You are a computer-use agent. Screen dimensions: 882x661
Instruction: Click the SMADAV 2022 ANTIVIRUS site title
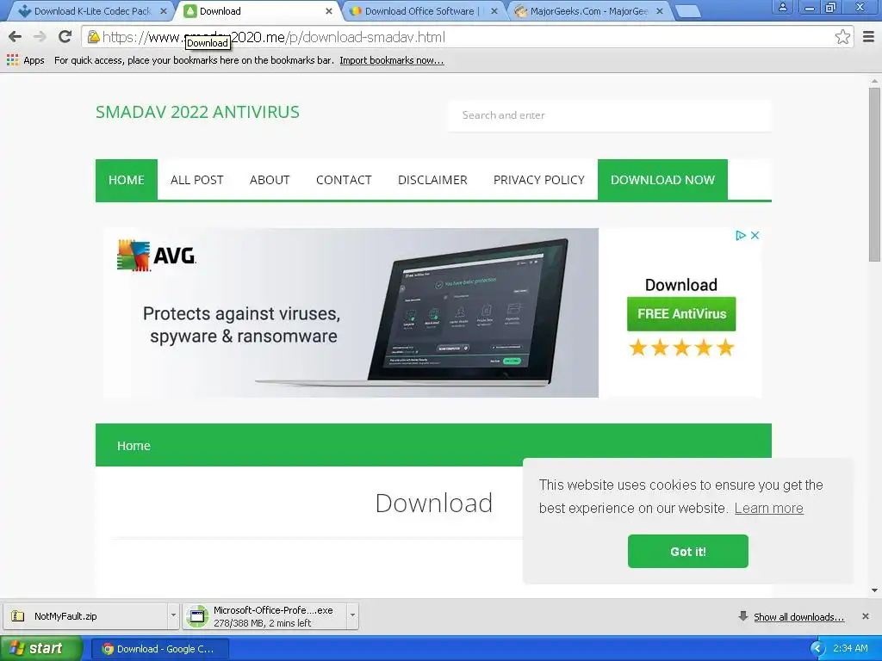pyautogui.click(x=197, y=112)
